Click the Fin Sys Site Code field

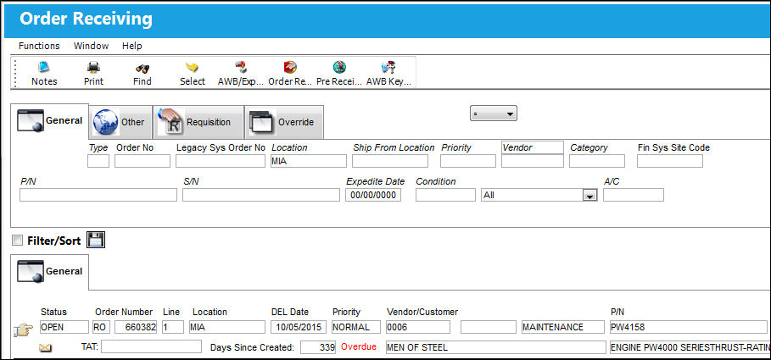[x=670, y=161]
